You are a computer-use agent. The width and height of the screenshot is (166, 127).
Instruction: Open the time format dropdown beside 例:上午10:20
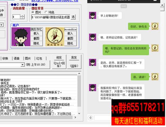[x=22, y=65]
